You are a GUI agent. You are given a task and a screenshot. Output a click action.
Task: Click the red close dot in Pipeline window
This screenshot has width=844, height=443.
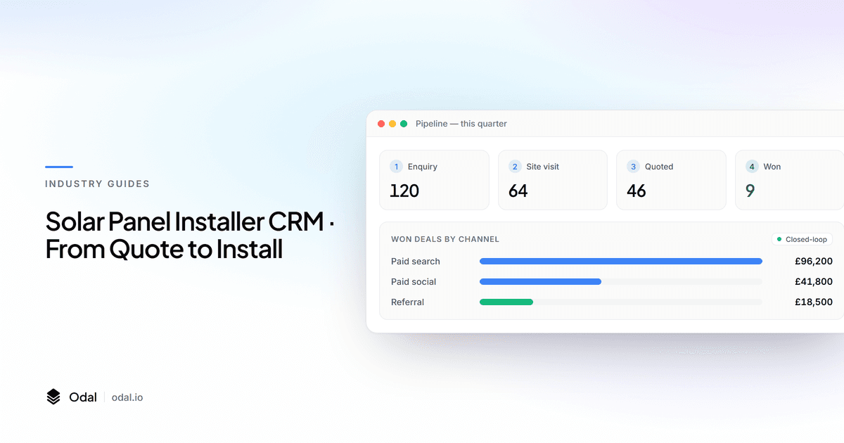click(x=381, y=124)
